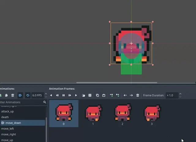This screenshot has width=196, height=142.
Task: Play the animation backwards
Action: pyautogui.click(x=51, y=95)
